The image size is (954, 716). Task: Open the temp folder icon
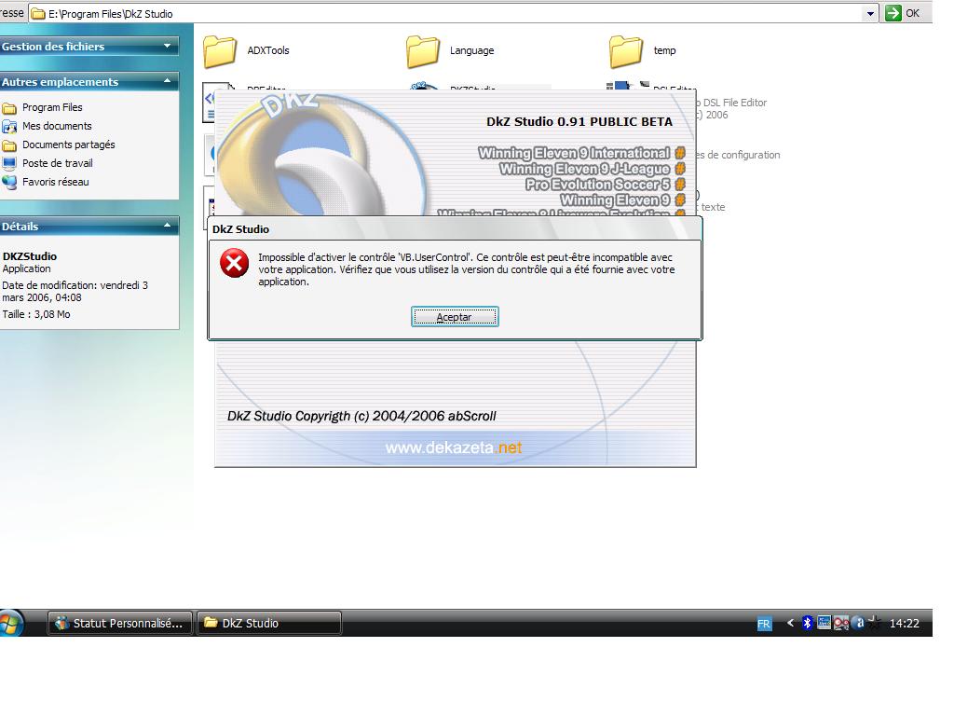click(x=626, y=51)
